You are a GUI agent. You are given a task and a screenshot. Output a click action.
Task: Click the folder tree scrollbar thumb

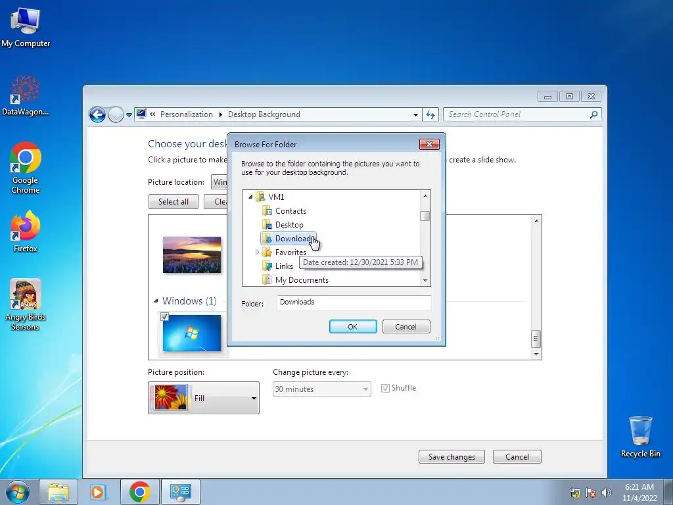[425, 216]
